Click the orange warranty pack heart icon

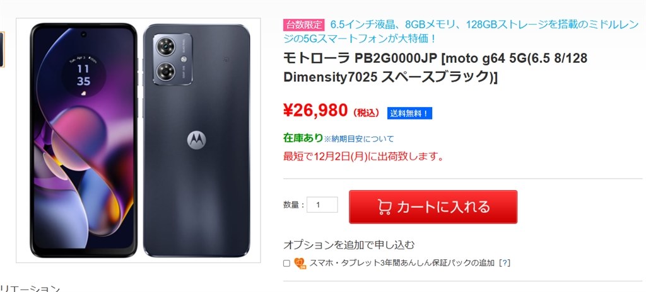[x=300, y=263]
